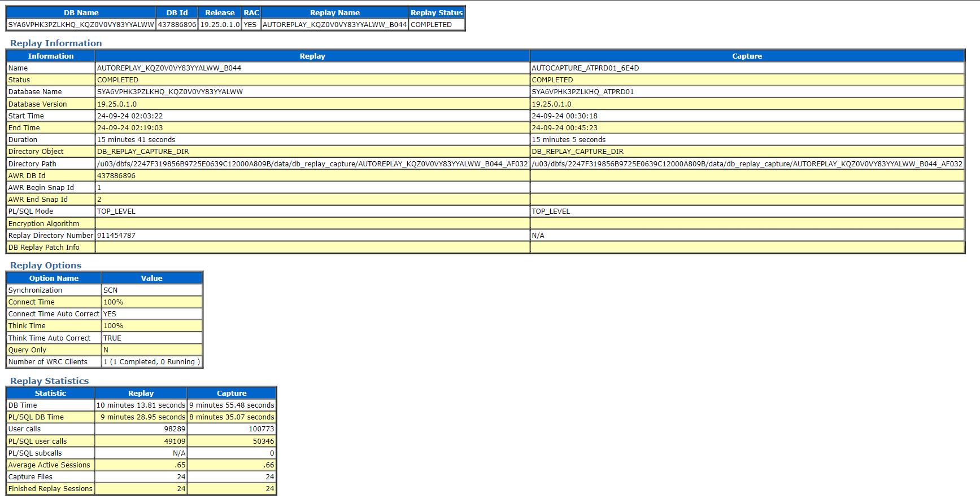
Task: Click the Replay Information section heading
Action: pos(56,43)
